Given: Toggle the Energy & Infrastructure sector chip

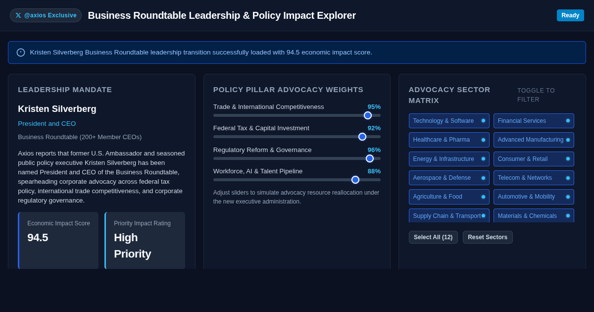Looking at the screenshot, I should (x=449, y=159).
